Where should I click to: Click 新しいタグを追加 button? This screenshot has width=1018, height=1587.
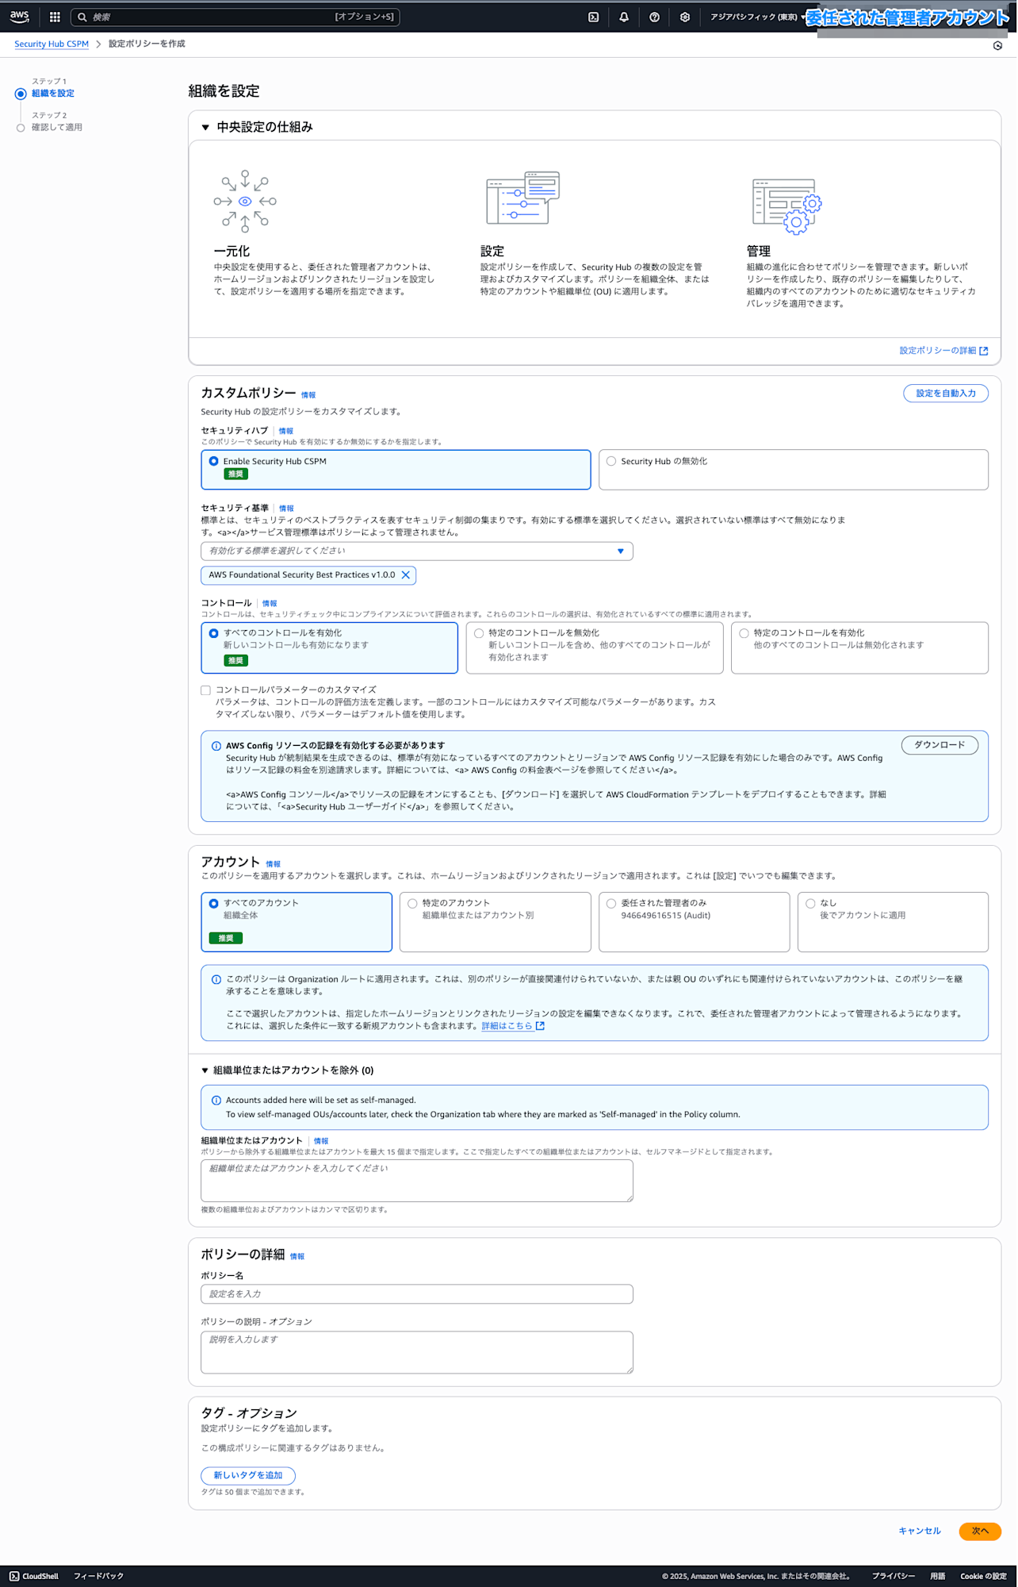tap(248, 1476)
